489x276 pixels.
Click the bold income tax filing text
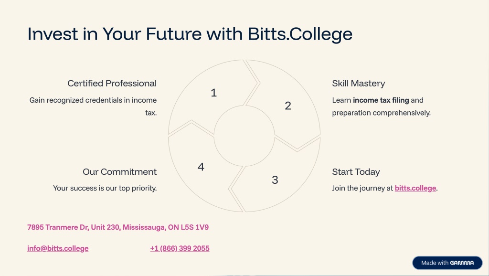pos(381,100)
